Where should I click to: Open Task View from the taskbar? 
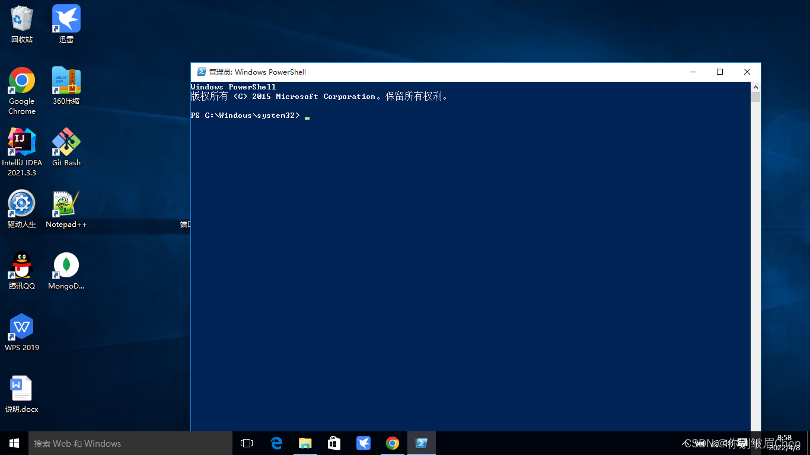point(247,443)
